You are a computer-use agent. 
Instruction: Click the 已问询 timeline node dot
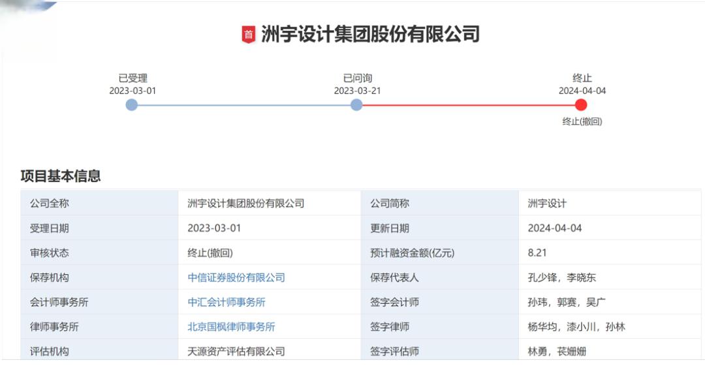356,105
